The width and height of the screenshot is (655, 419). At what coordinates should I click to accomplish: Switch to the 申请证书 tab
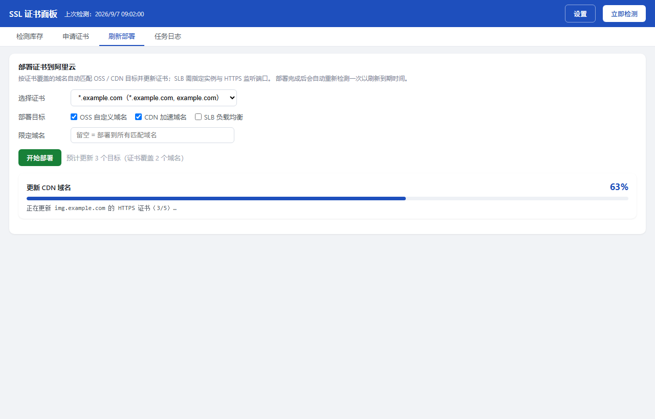pyautogui.click(x=76, y=36)
